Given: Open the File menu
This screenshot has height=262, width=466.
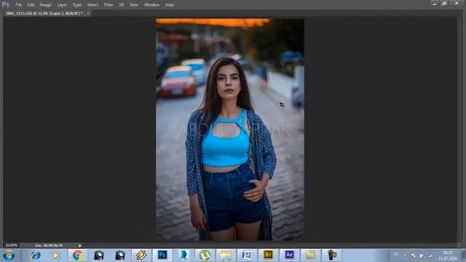Looking at the screenshot, I should (18, 5).
